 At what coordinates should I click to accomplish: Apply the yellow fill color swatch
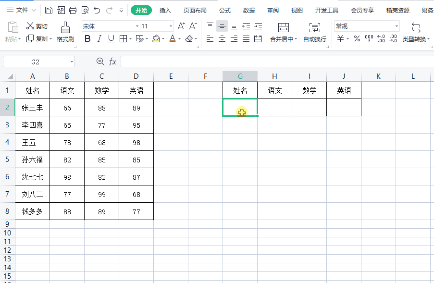(156, 39)
